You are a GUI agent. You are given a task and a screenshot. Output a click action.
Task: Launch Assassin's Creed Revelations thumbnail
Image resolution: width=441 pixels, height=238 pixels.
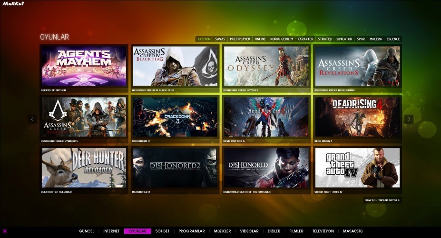(357, 66)
